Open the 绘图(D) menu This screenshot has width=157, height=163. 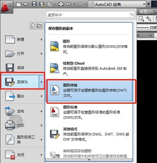[x=146, y=12]
